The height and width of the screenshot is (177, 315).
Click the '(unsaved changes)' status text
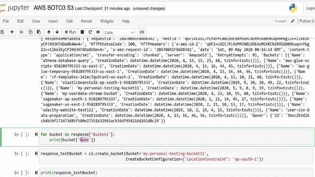(x=149, y=8)
